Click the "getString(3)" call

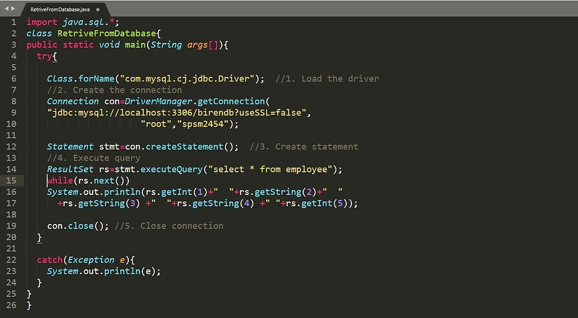tap(109, 203)
